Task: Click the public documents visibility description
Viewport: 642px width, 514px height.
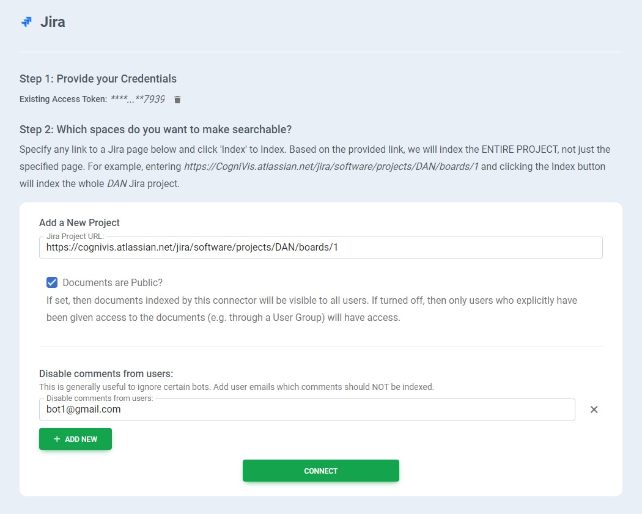Action: click(312, 309)
